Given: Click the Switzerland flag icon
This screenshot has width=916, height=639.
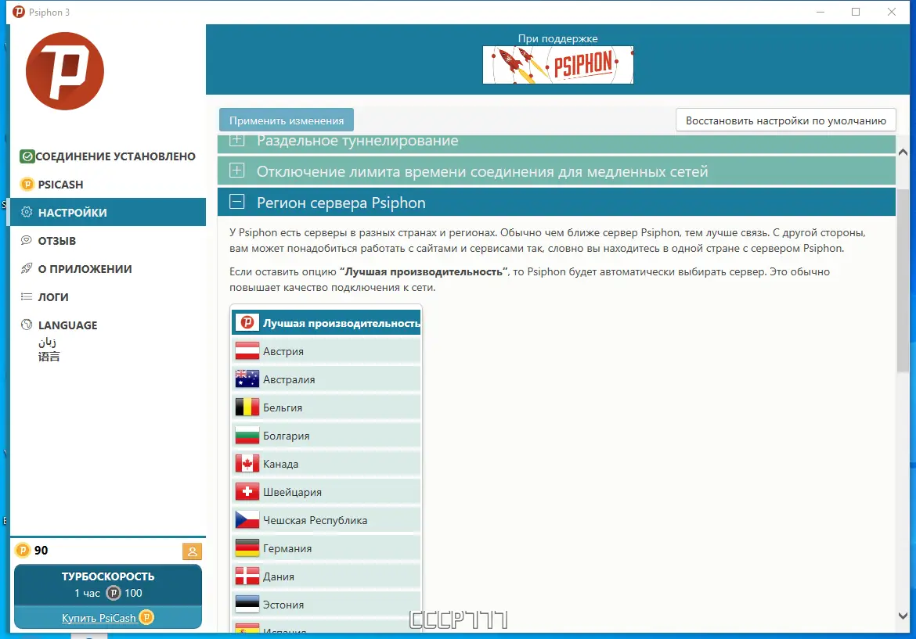Looking at the screenshot, I should pyautogui.click(x=247, y=492).
